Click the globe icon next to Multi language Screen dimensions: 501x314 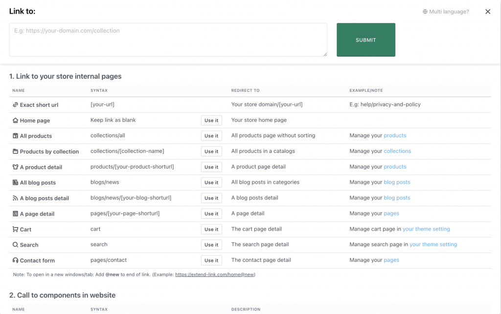[425, 12]
